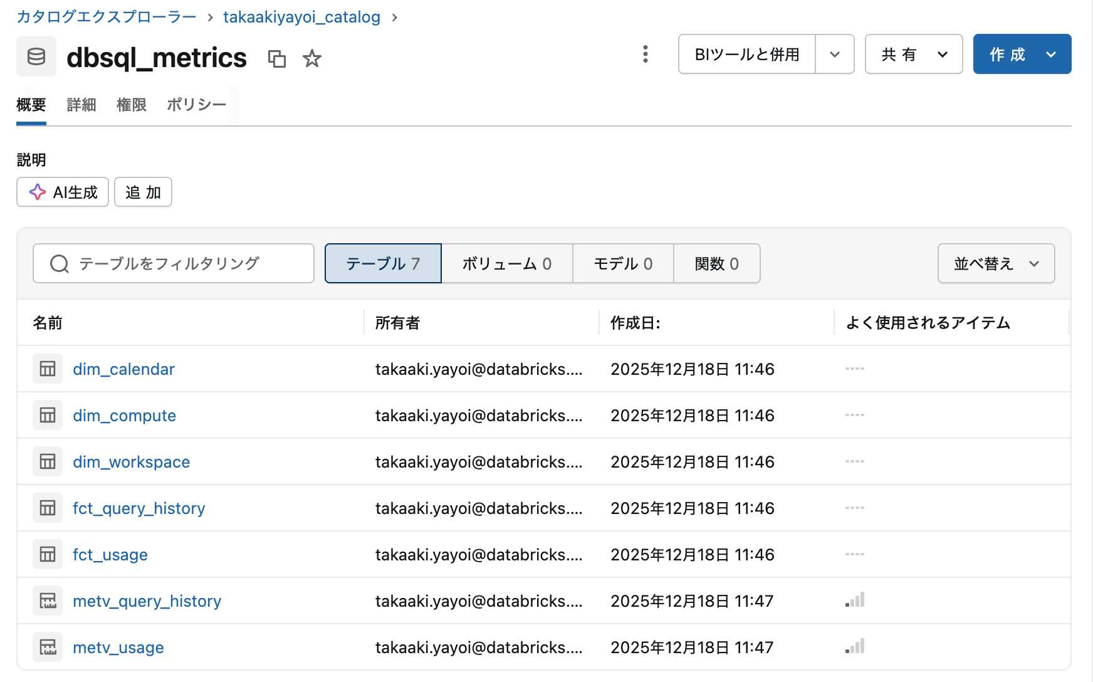Viewport: 1093px width, 682px height.
Task: Open the dim_workspace table link
Action: [x=131, y=461]
